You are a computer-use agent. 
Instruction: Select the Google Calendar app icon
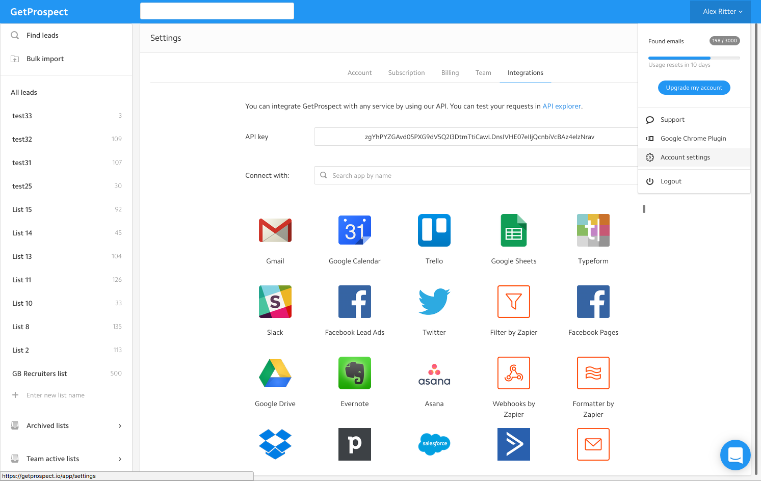(355, 230)
